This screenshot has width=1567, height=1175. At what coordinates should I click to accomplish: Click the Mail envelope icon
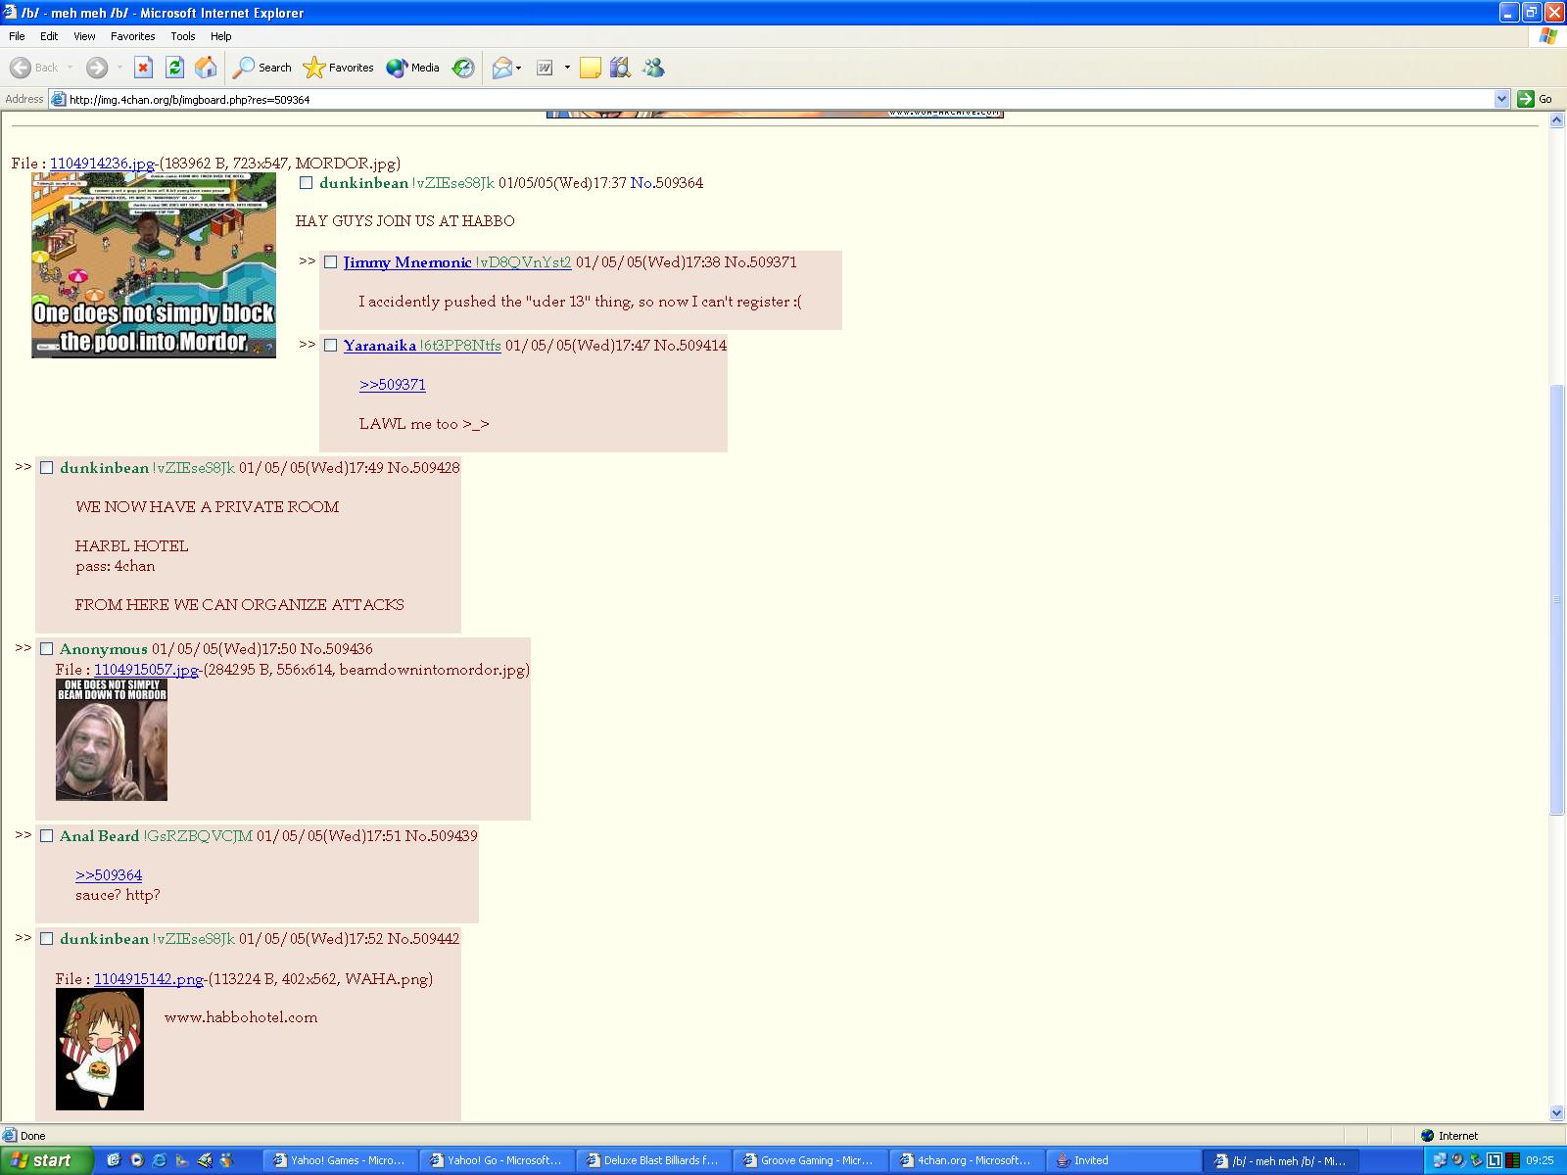tap(501, 68)
